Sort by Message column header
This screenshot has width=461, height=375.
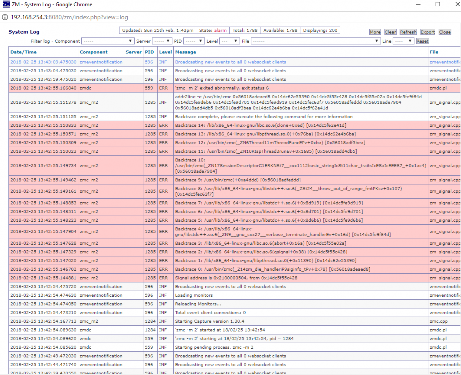click(x=185, y=52)
